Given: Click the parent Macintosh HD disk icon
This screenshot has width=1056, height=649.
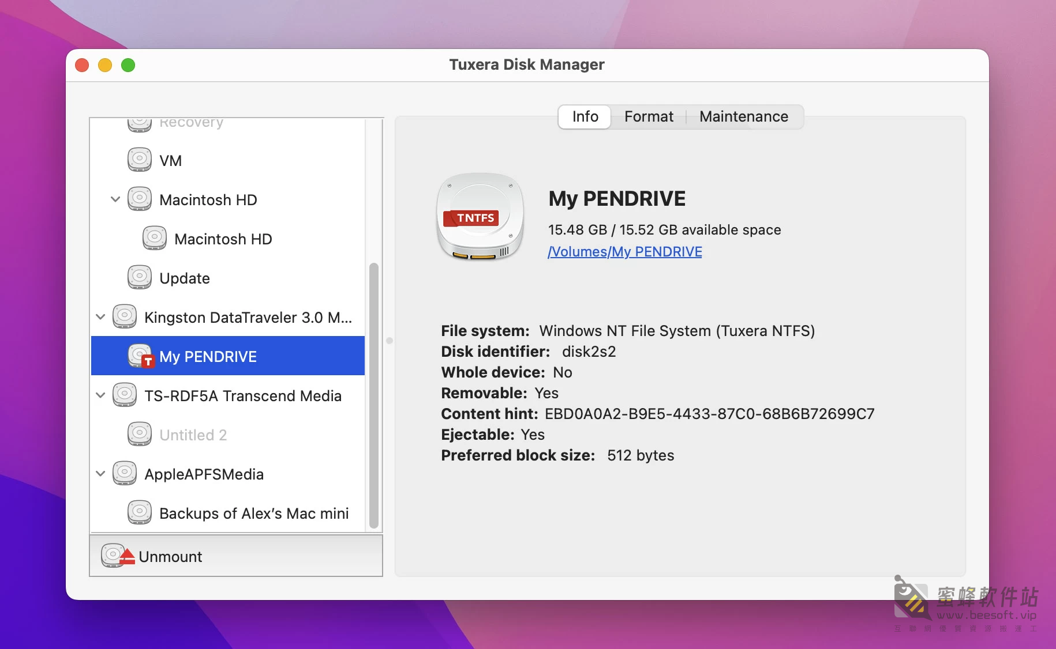Looking at the screenshot, I should click(x=140, y=199).
